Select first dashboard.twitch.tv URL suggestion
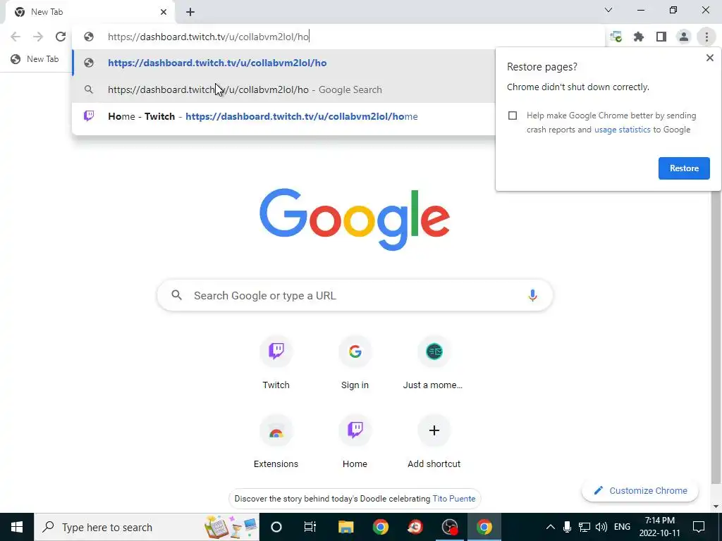 (283, 63)
